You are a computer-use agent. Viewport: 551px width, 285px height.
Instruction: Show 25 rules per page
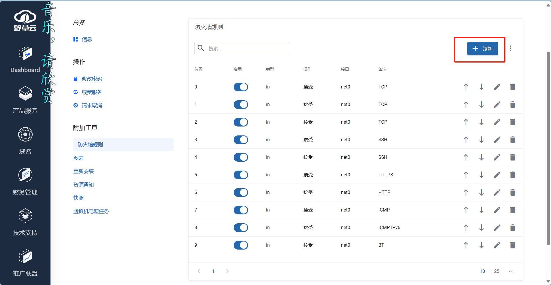[x=497, y=271]
